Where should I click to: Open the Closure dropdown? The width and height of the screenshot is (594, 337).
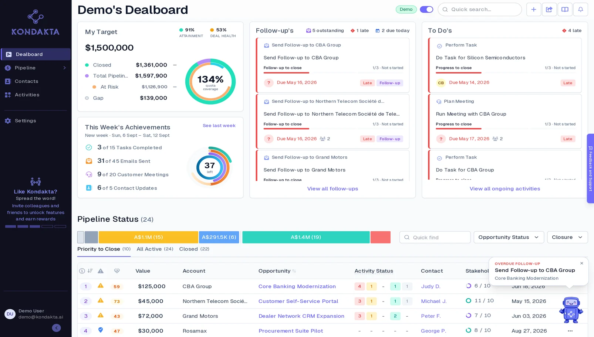tap(567, 237)
